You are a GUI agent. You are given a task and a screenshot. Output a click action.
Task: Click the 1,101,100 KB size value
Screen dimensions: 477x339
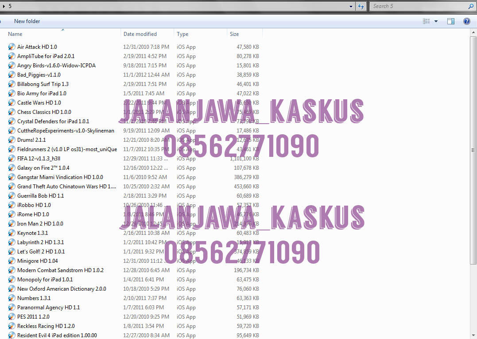244,159
